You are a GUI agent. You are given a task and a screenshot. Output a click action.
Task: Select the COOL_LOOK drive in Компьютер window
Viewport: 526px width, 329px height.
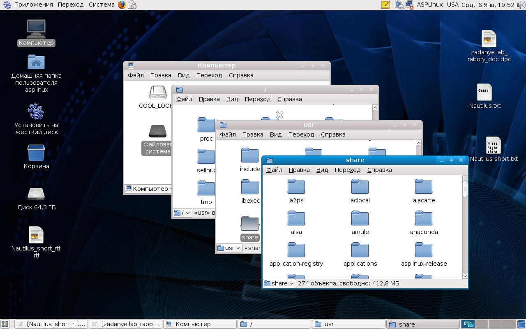tap(157, 97)
